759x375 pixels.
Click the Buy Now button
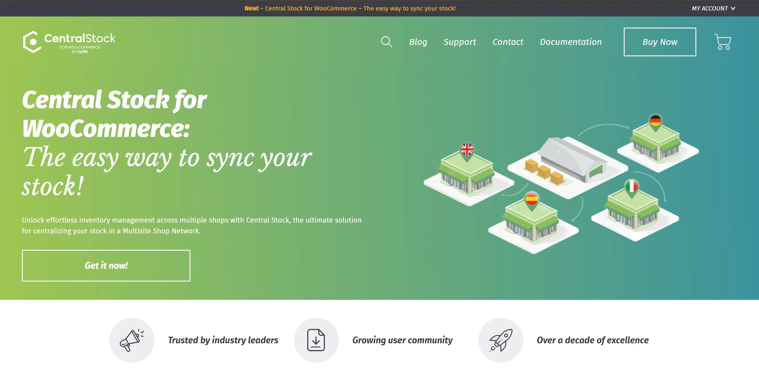[x=660, y=42]
